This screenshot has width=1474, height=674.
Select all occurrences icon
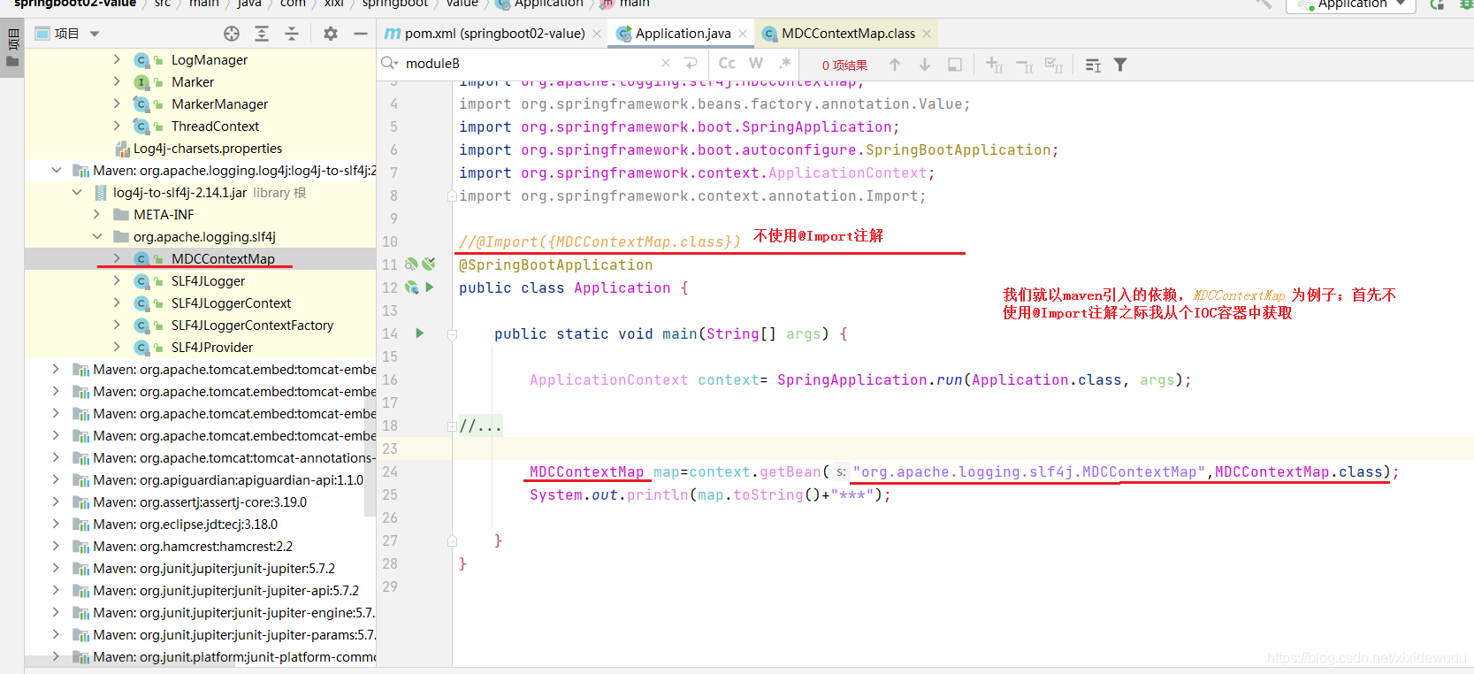point(1054,65)
